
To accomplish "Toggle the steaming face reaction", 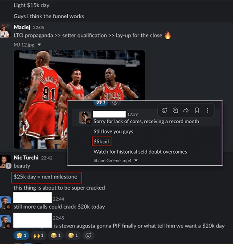I will click(x=21, y=236).
